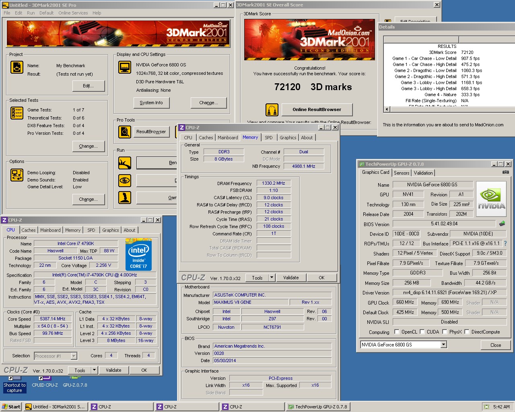Toggle the PhysX checkbox in GPU-Z
The width and height of the screenshot is (515, 412).
coord(445,332)
